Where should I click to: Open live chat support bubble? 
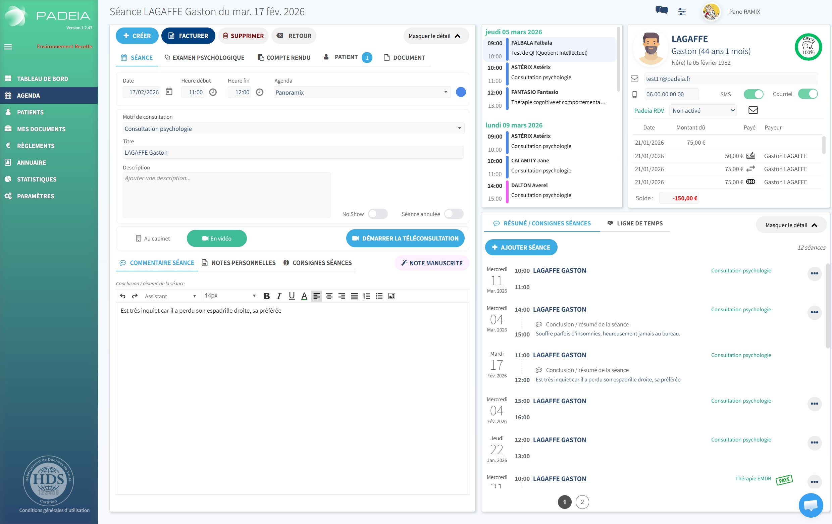(x=811, y=505)
